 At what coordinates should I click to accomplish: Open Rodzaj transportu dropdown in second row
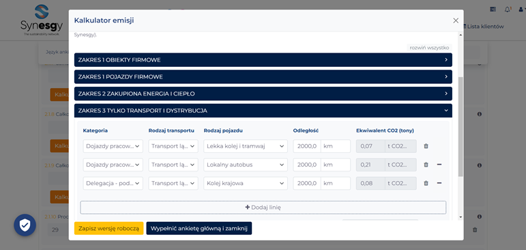point(173,165)
